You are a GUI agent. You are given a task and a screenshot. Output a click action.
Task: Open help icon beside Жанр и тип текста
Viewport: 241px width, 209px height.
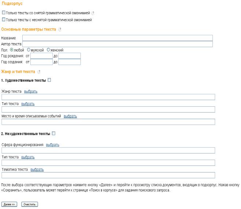[39, 72]
